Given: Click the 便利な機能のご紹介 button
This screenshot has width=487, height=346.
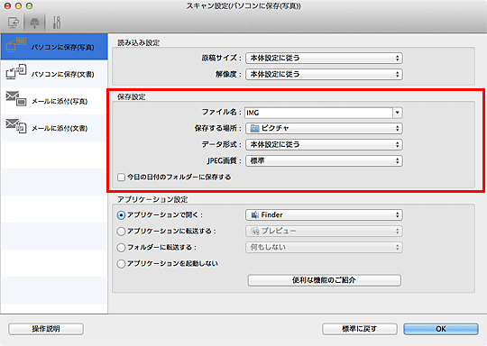Looking at the screenshot, I should (325, 280).
